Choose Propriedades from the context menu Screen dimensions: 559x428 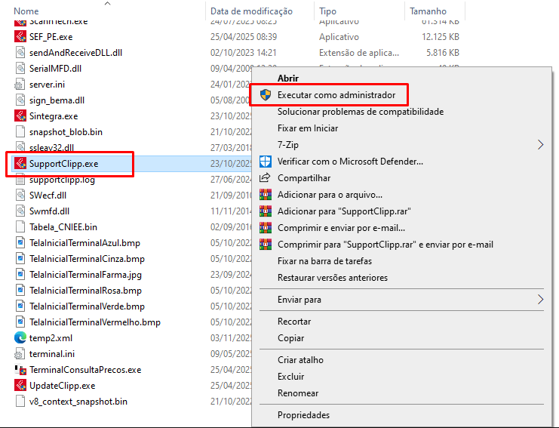pyautogui.click(x=303, y=415)
